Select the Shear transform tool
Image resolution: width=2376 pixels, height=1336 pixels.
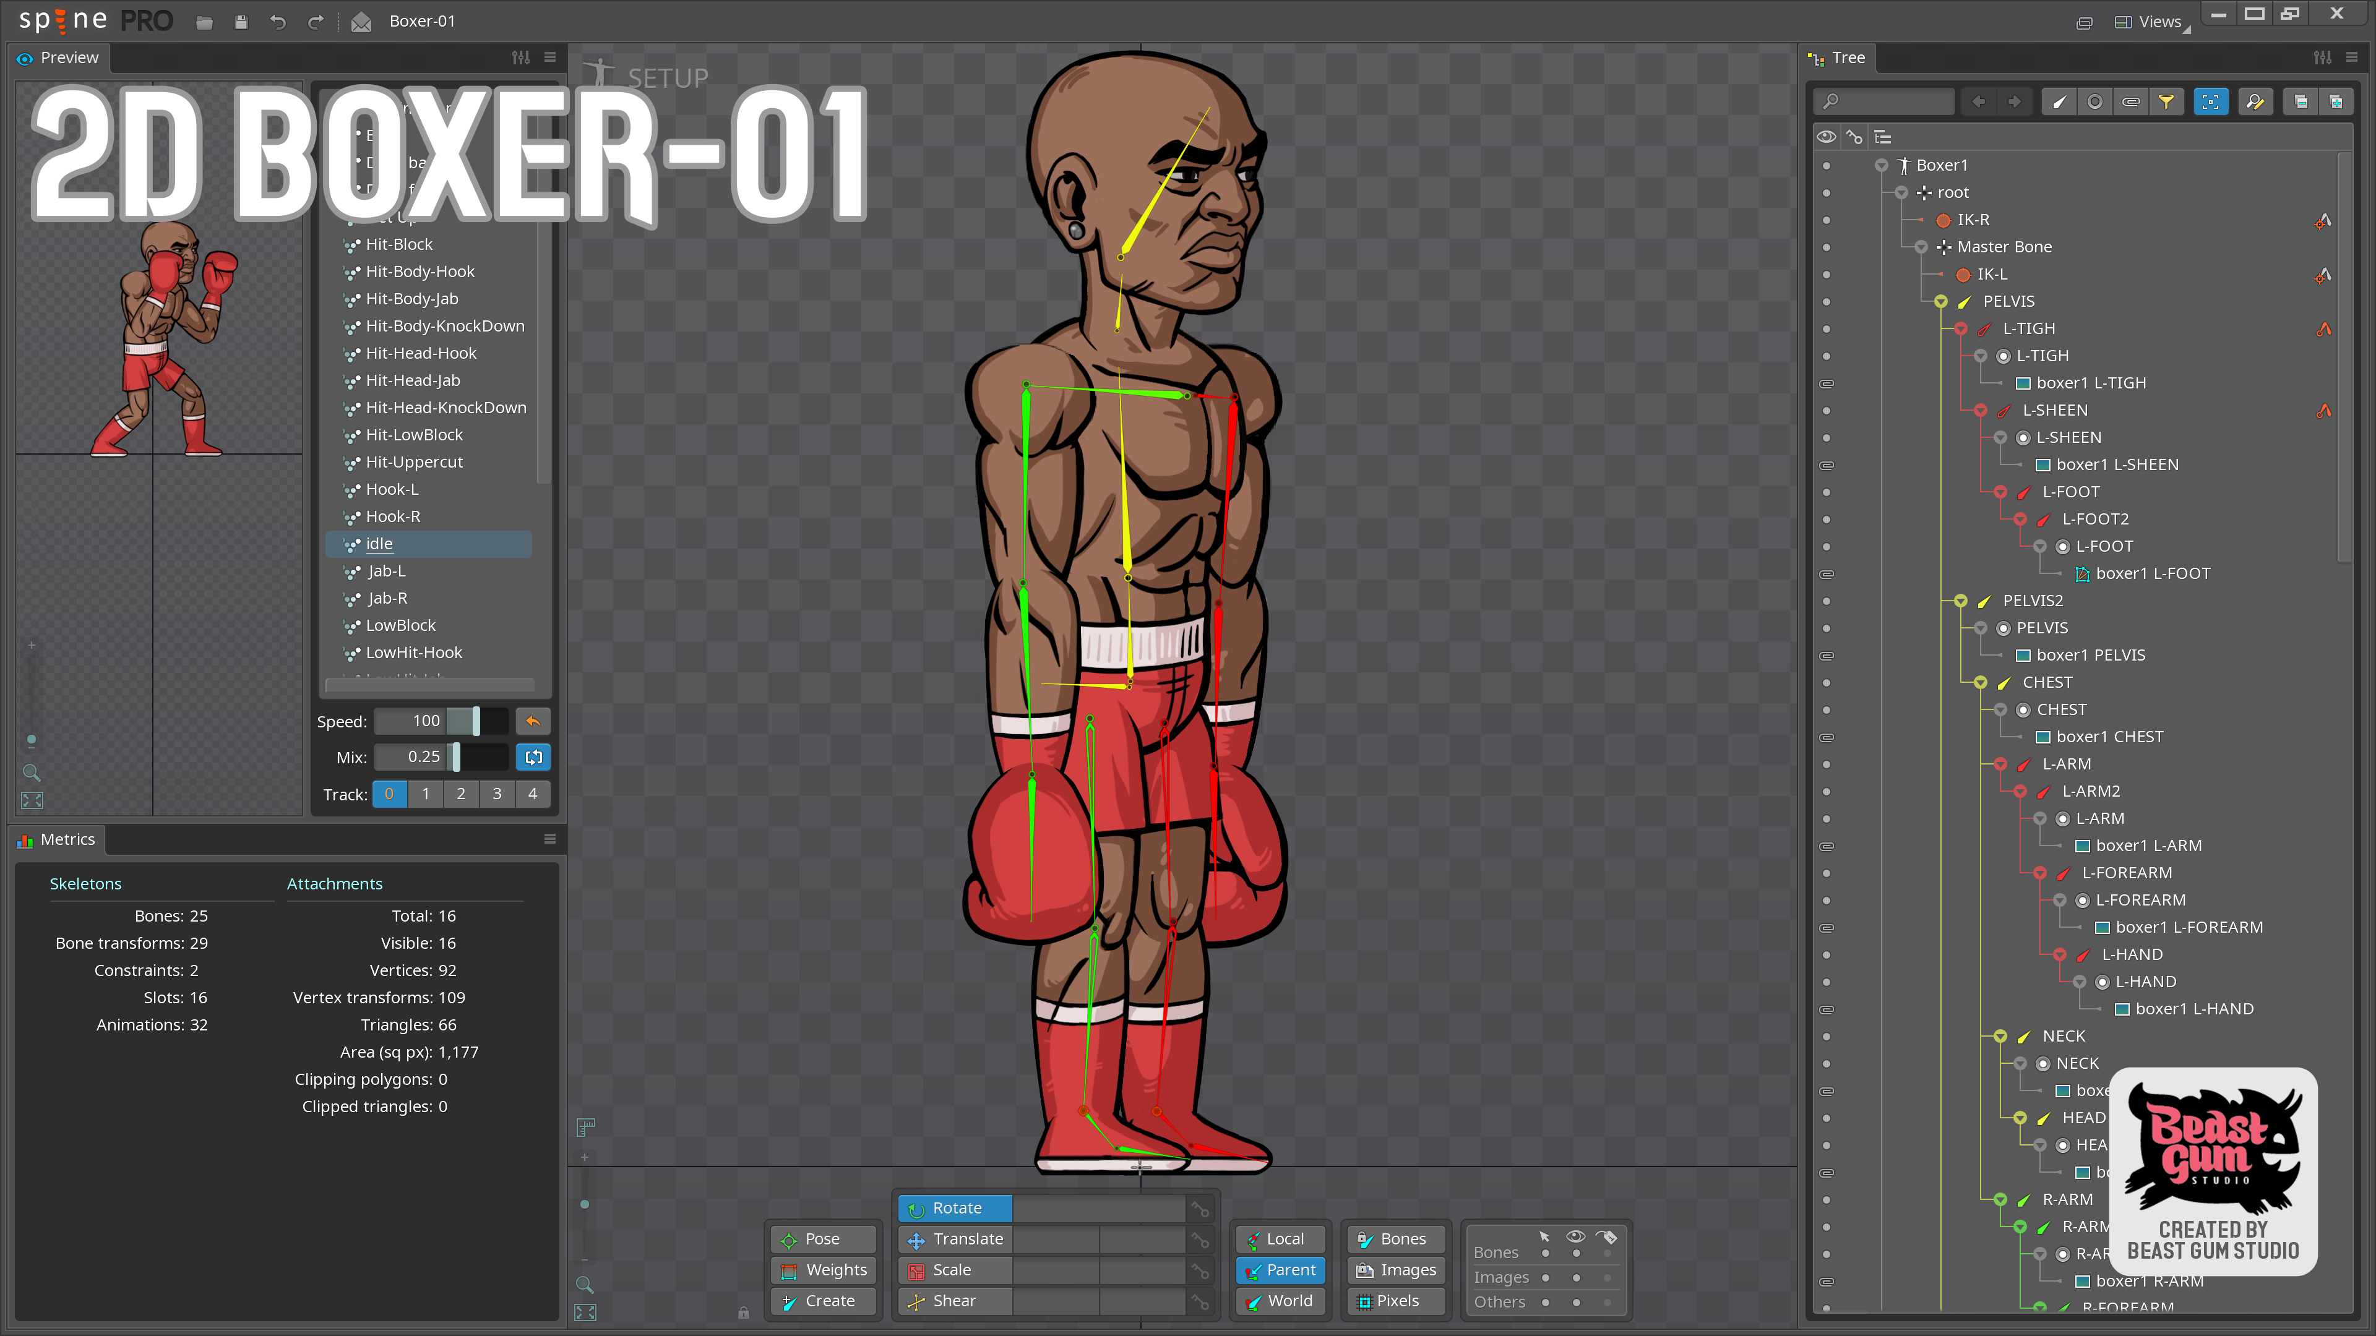pos(953,1300)
